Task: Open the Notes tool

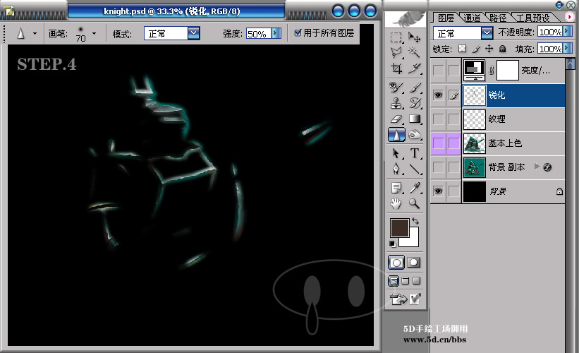Action: point(396,188)
